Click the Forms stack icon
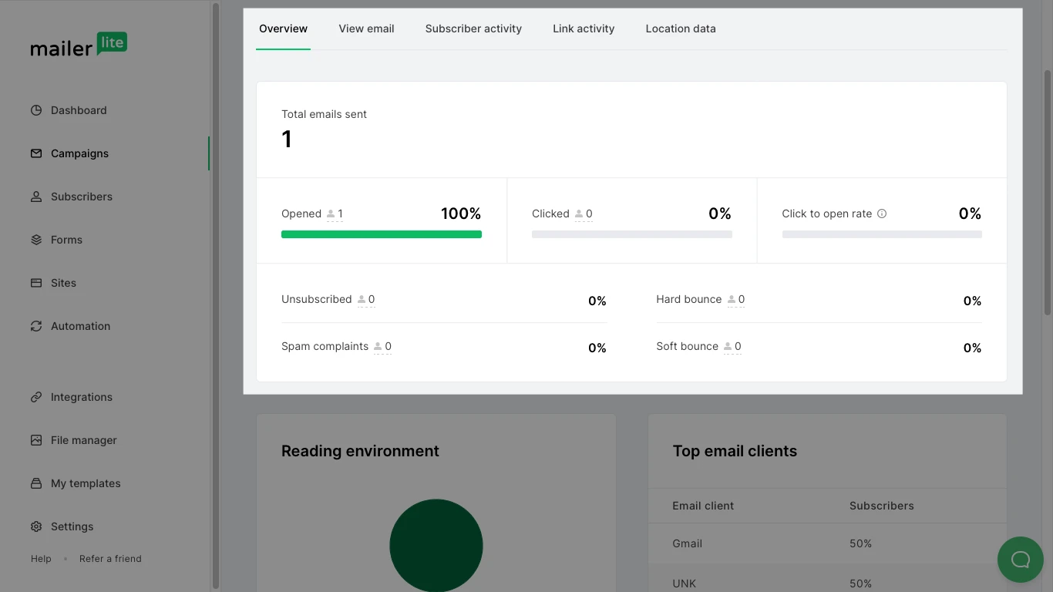Screen dimensions: 1053x592 click(36, 240)
